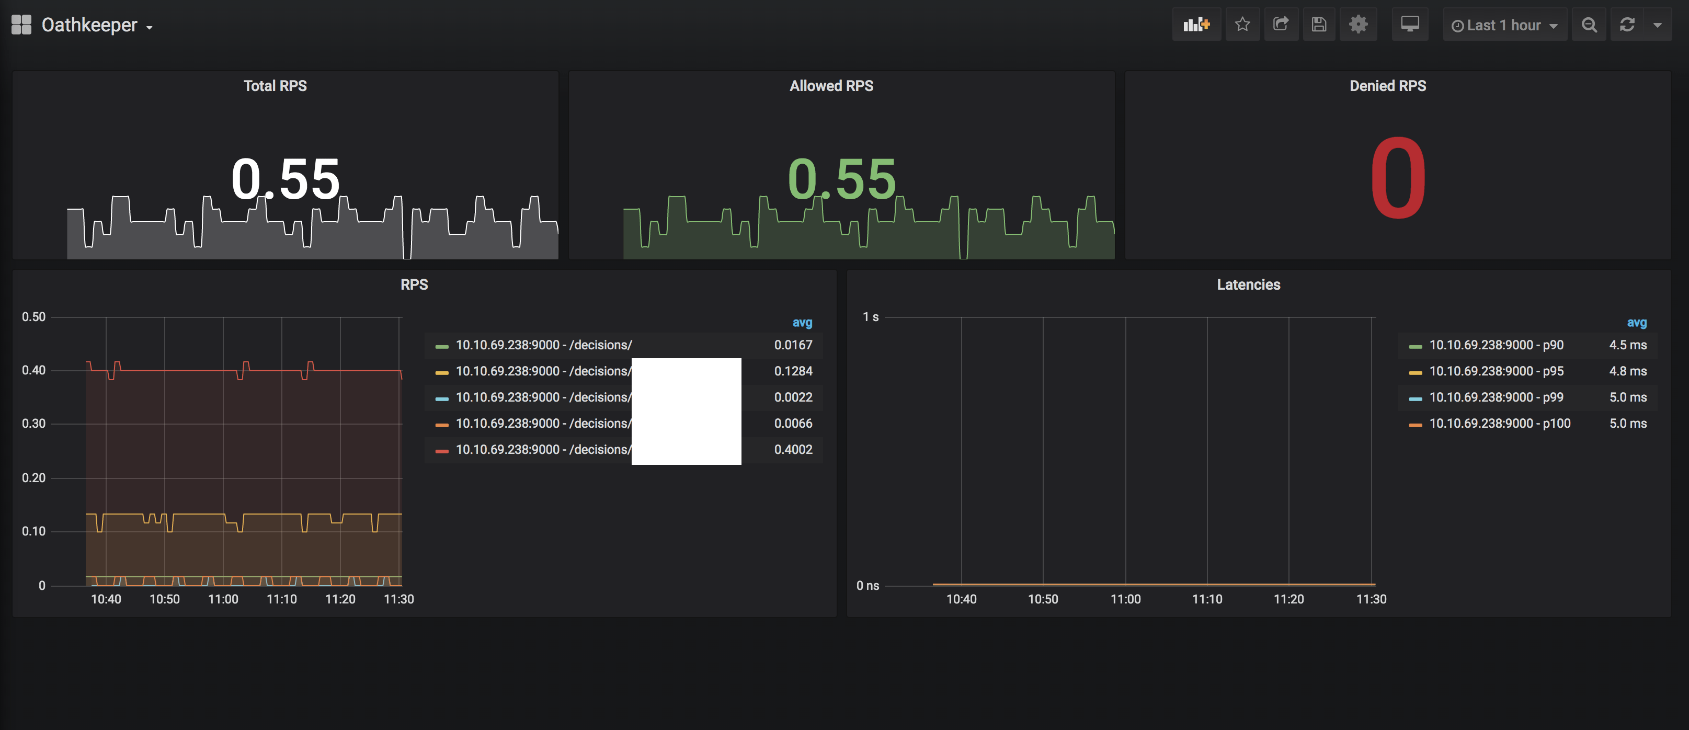Open the Add panel icon
The image size is (1689, 730).
click(1196, 24)
